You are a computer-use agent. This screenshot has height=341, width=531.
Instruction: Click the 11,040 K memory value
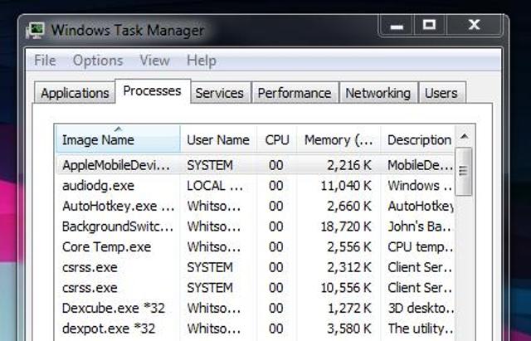346,186
